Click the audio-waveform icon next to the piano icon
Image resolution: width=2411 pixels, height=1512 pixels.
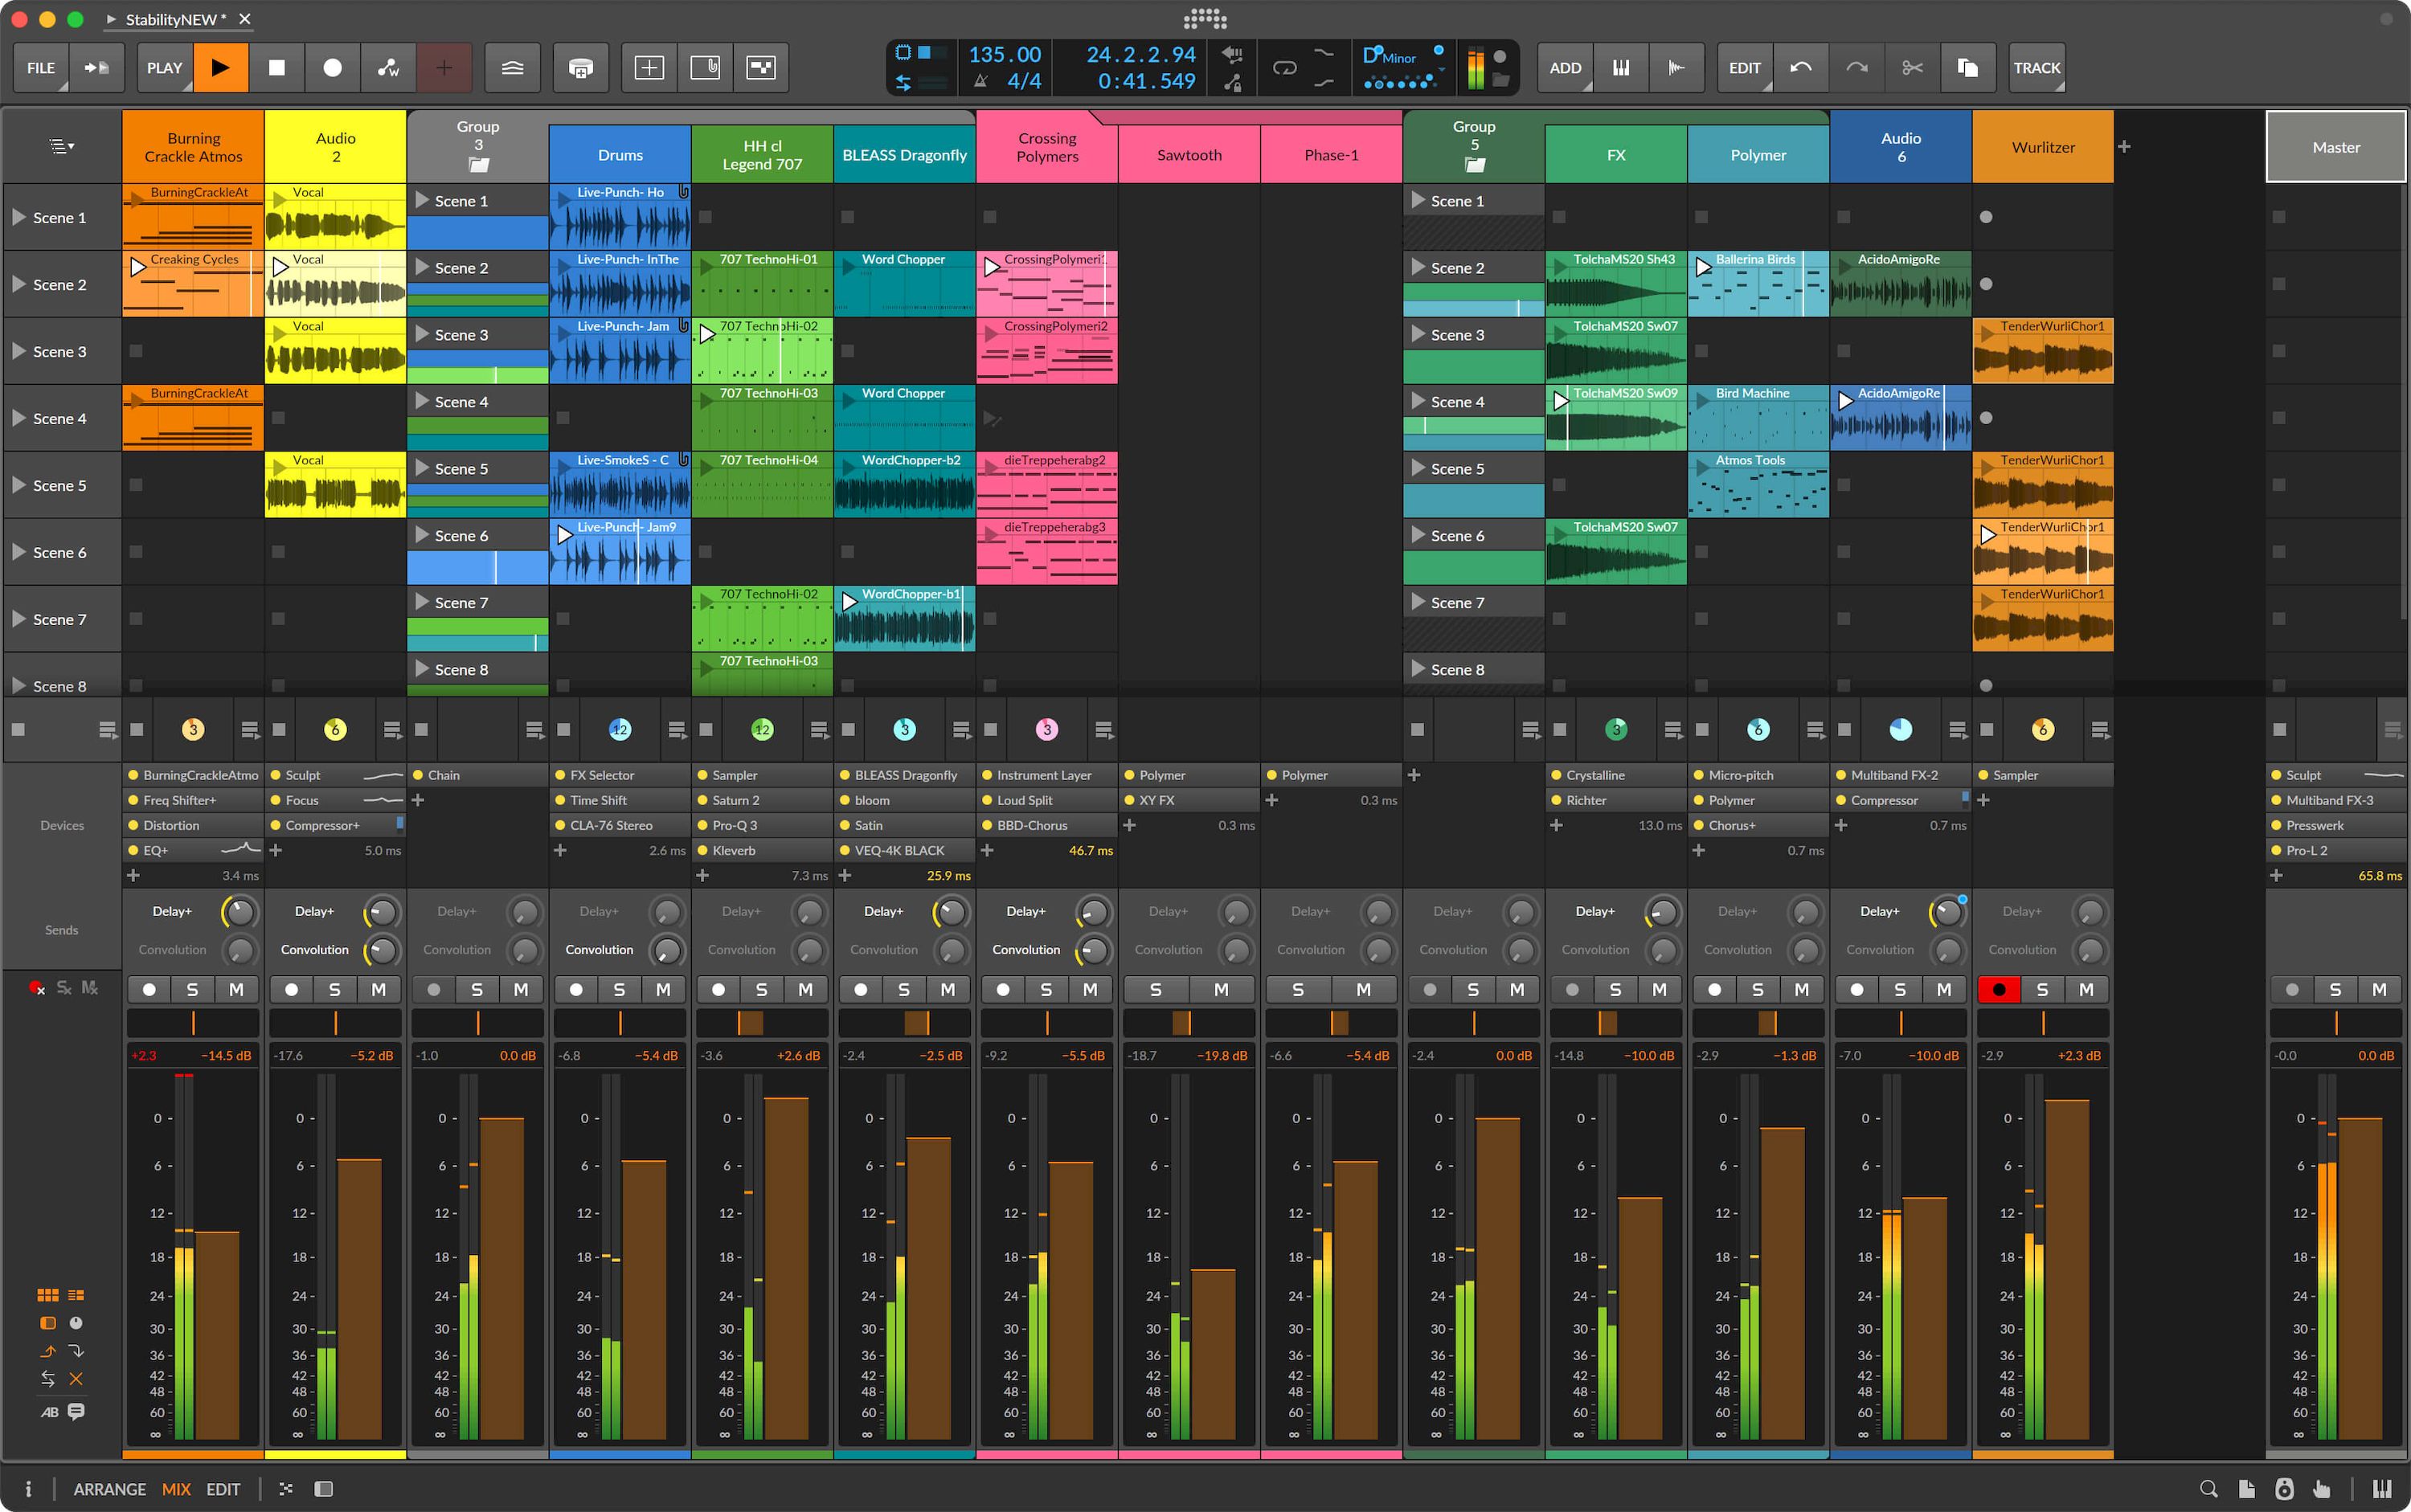[1676, 67]
